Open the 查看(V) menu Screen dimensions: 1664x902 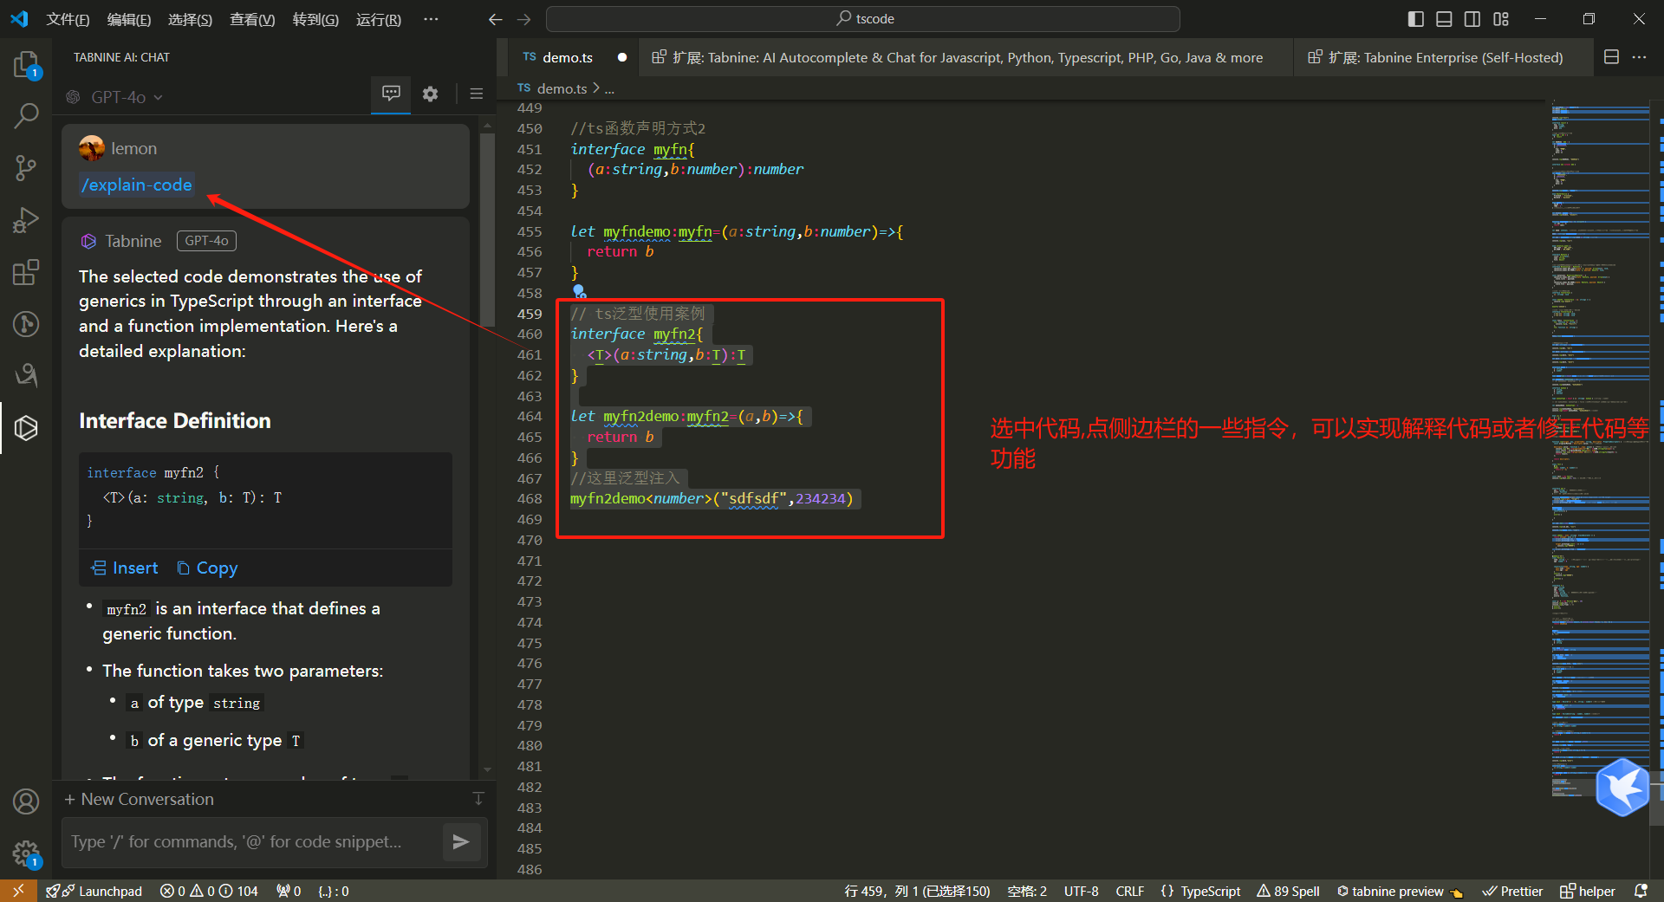tap(252, 19)
